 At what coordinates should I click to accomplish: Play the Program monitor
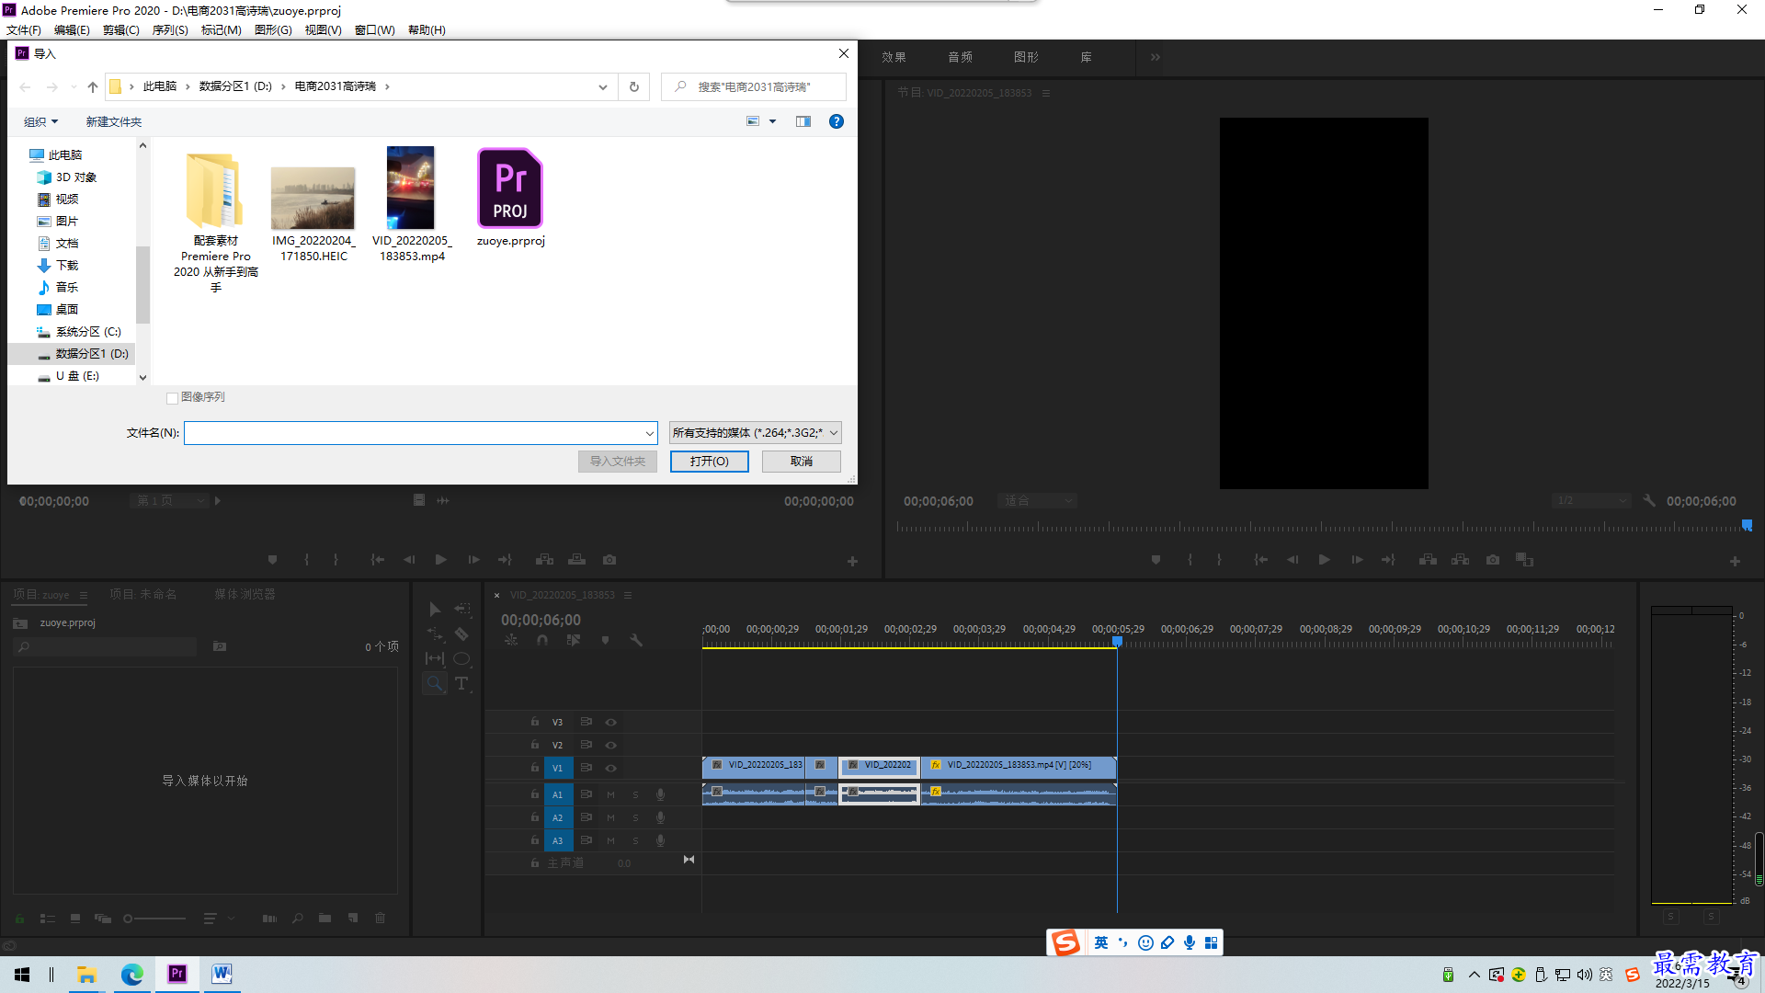(x=1324, y=560)
